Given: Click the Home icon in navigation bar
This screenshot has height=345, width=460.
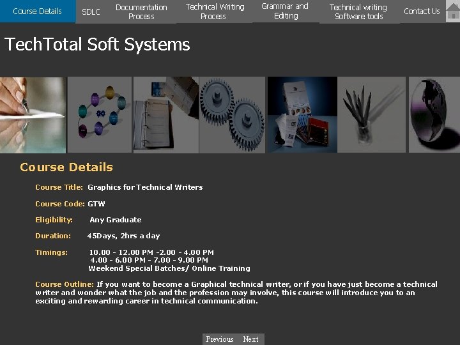Looking at the screenshot, I should click(453, 11).
